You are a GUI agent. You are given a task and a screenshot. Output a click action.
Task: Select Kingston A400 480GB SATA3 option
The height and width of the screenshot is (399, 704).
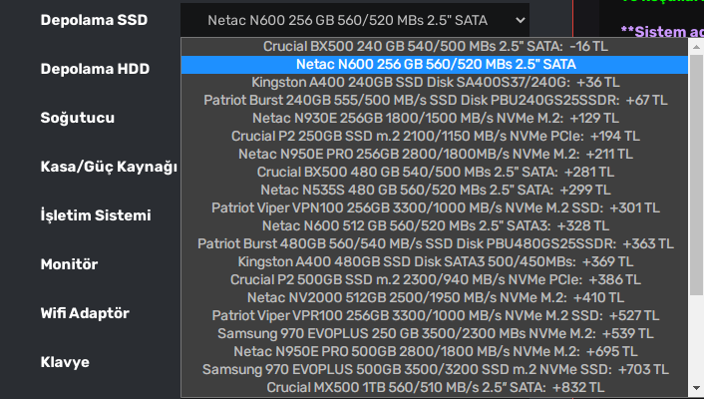click(436, 261)
